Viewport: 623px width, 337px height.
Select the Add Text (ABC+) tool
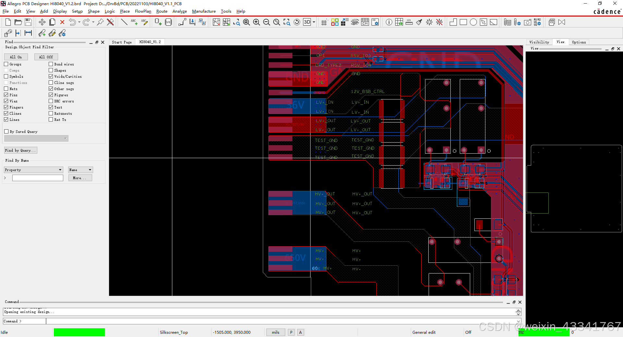[134, 22]
